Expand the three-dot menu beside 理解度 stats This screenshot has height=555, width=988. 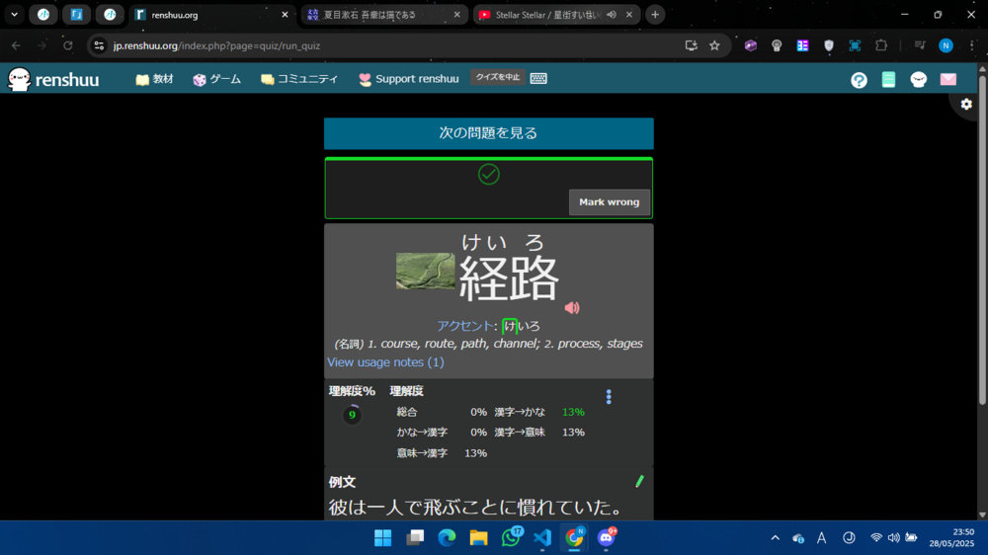click(609, 397)
